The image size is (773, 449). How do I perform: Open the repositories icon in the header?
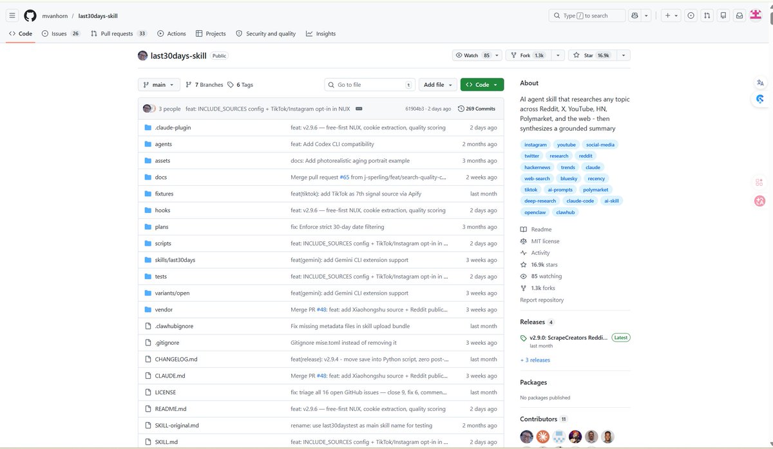click(x=723, y=15)
